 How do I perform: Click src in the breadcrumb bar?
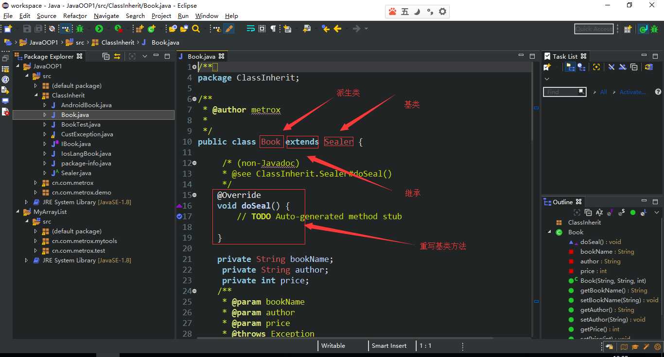tap(80, 42)
